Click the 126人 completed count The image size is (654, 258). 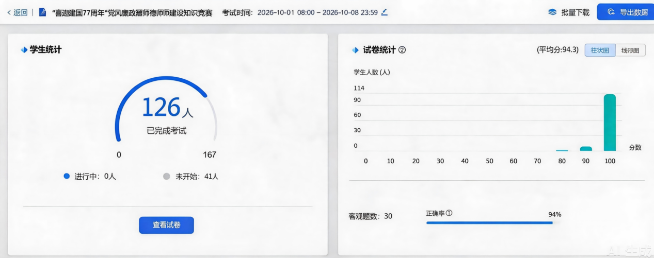[x=167, y=107]
